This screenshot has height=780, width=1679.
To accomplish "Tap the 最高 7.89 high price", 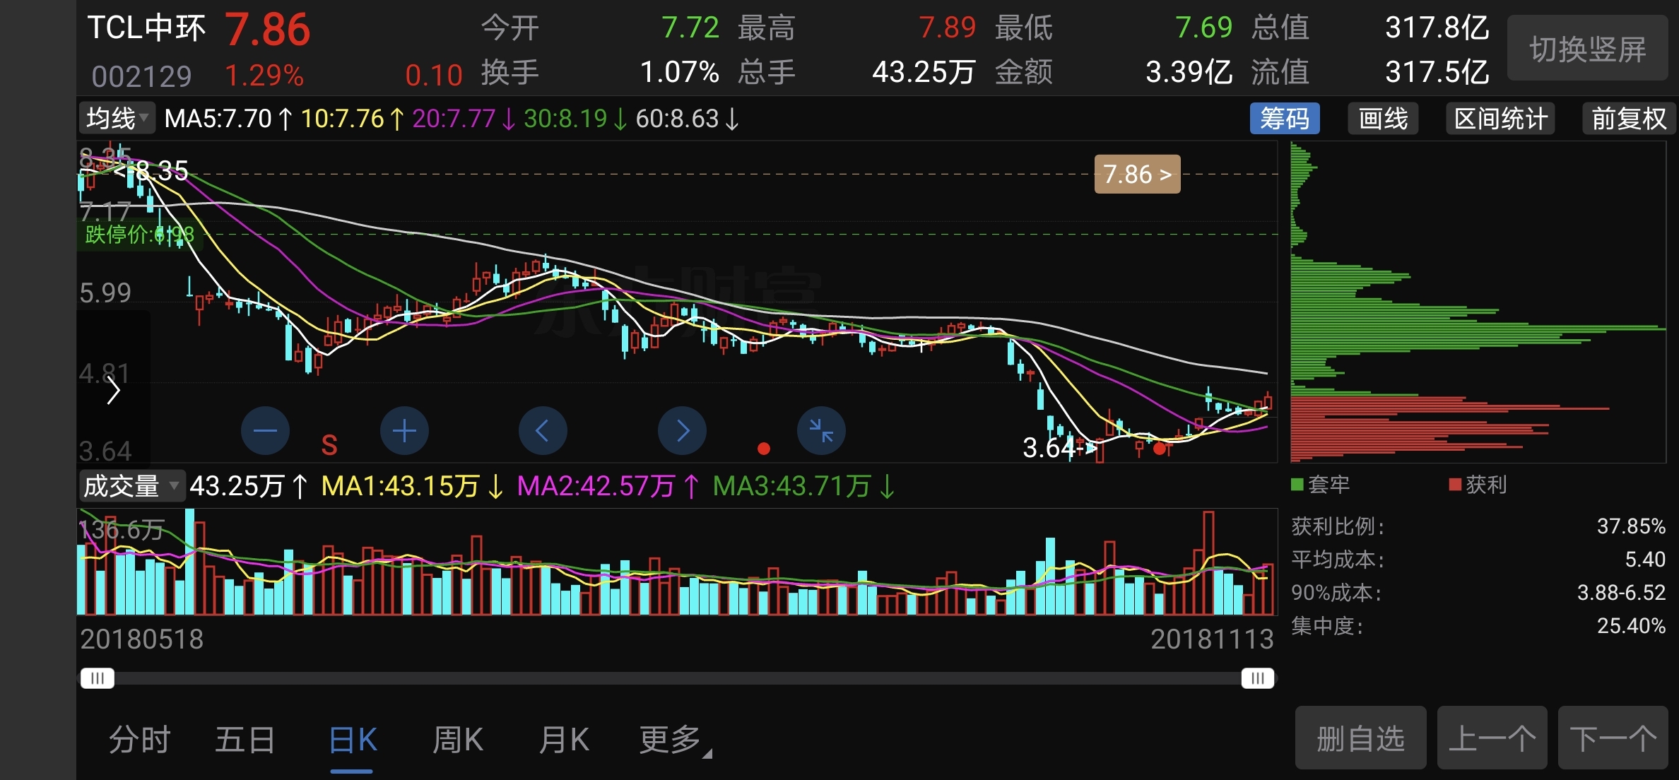I will 947,28.
